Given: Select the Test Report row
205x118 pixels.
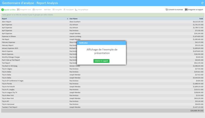Looking at the screenshot, I should [102, 63].
